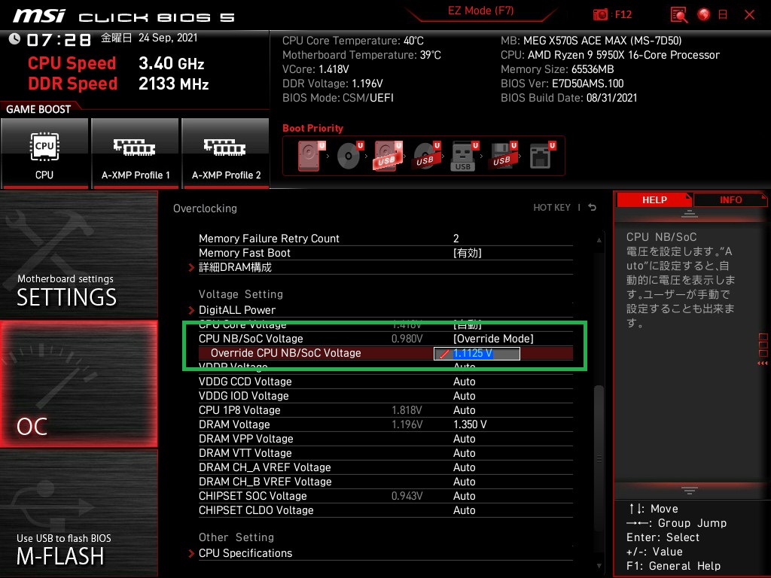Viewport: 771px width, 578px height.
Task: Click the MSI logo
Action: point(39,16)
